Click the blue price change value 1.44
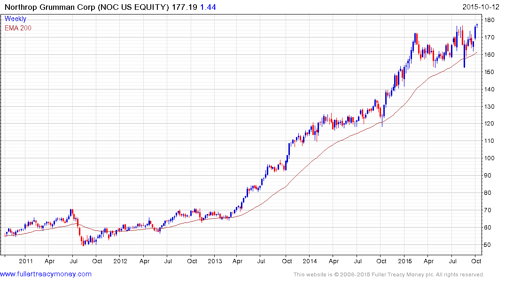Viewport: 505px width, 281px height. click(x=208, y=7)
